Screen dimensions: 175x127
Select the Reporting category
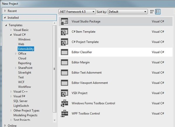click(24, 63)
